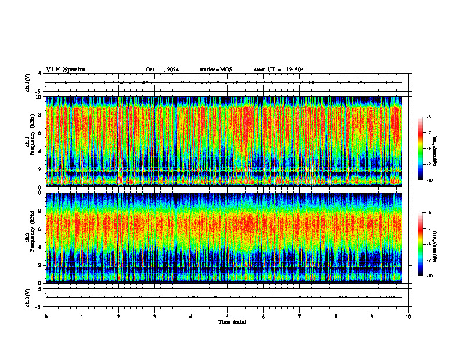Click the ch.1 spectrogram plot area

point(224,142)
